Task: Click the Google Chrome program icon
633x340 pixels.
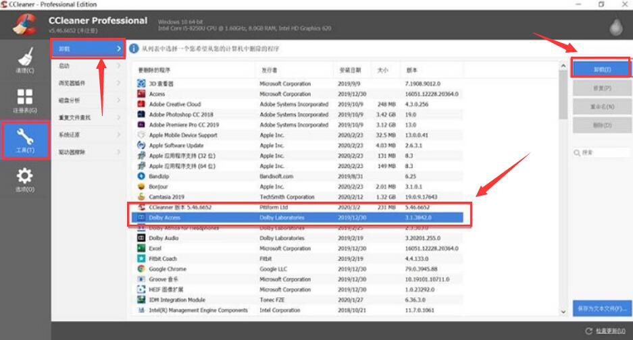Action: 141,269
